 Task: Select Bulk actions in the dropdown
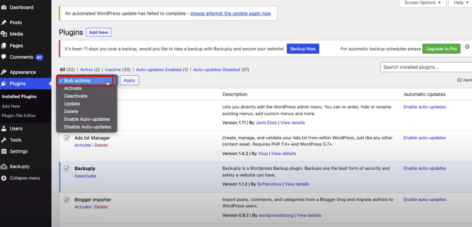tap(86, 81)
